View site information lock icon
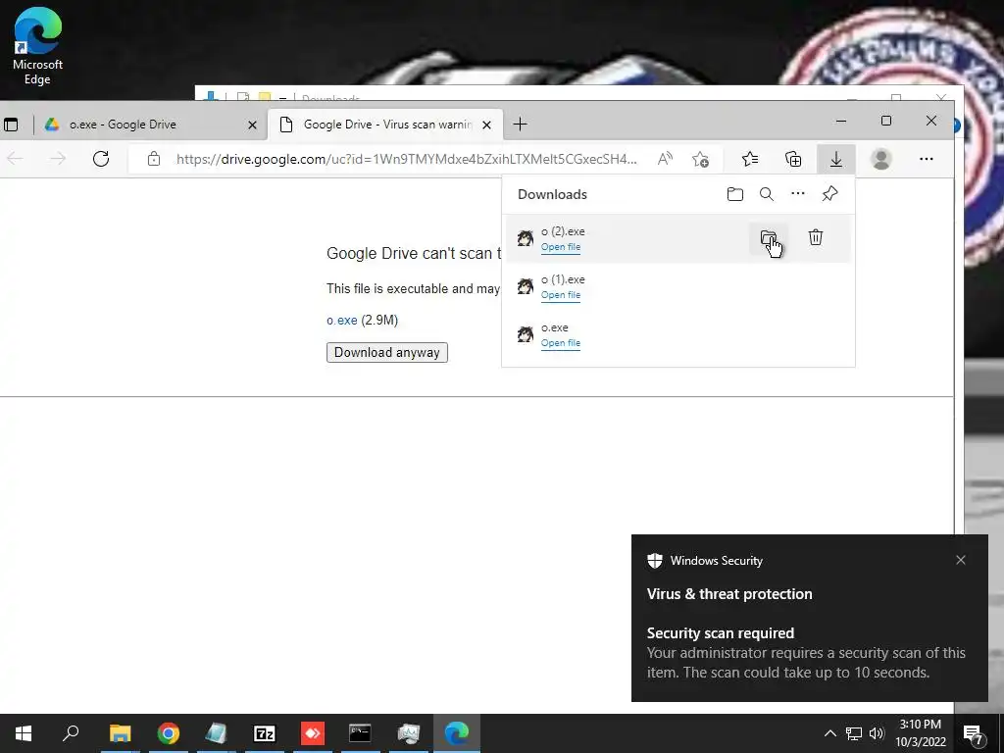The height and width of the screenshot is (753, 1004). [x=154, y=159]
